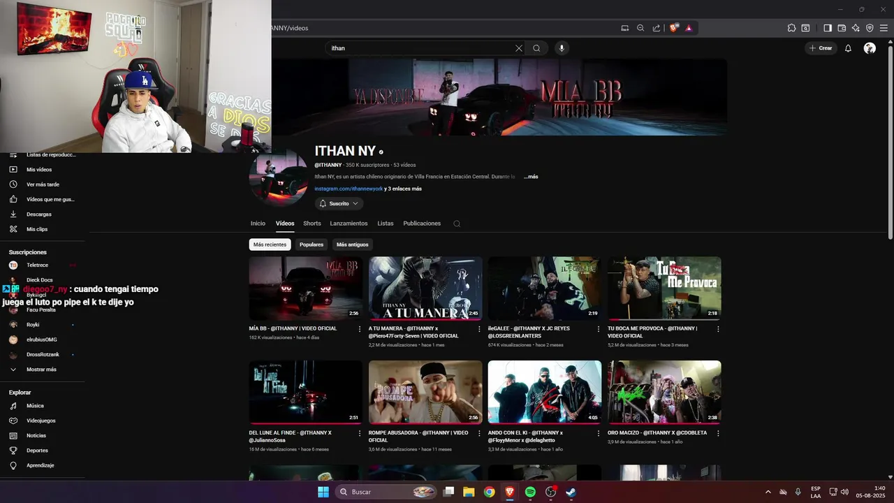Screen dimensions: 894x503
Task: Open options menu for MÍA BB video
Action: (x=360, y=328)
